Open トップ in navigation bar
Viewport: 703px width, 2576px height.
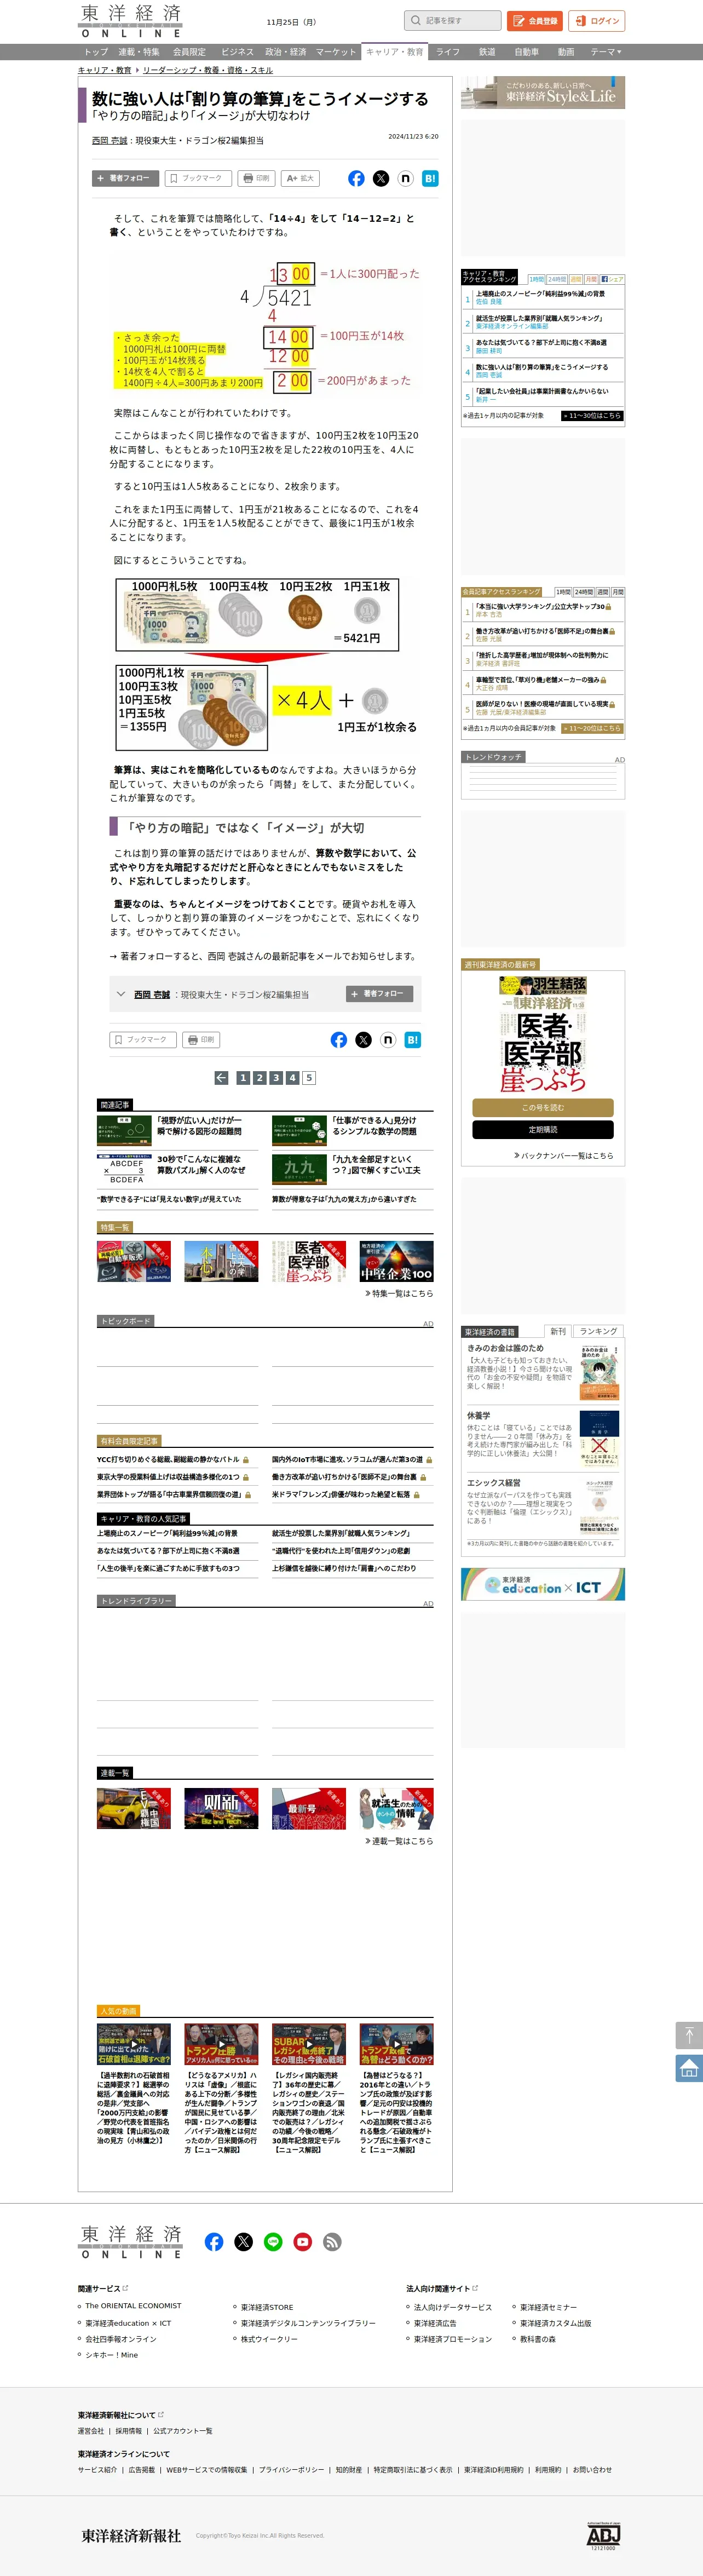(96, 52)
